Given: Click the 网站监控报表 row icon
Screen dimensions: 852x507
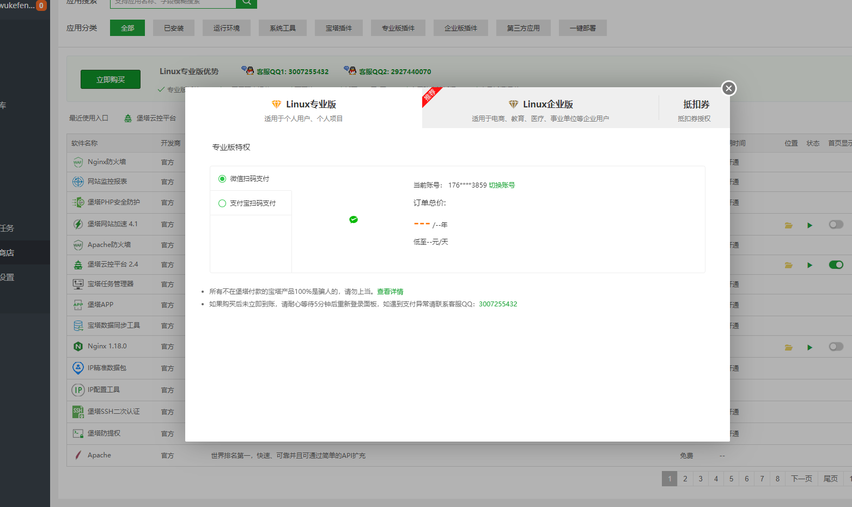Looking at the screenshot, I should tap(78, 182).
